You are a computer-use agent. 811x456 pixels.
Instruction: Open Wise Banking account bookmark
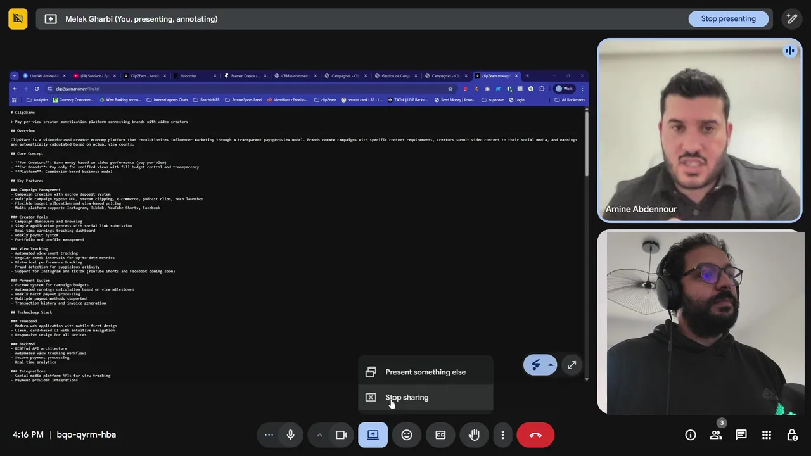(120, 100)
